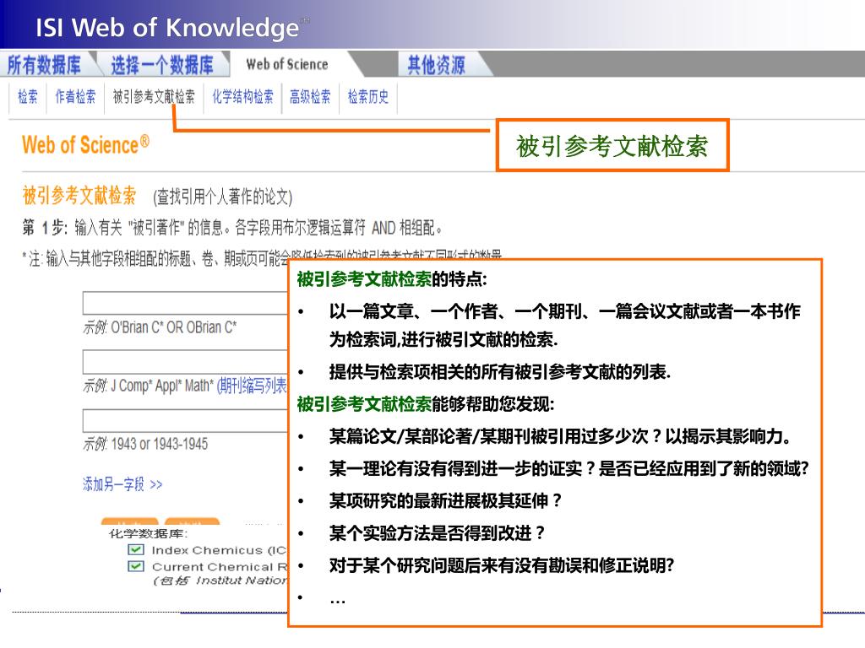Image resolution: width=865 pixels, height=648 pixels.
Task: Click the cited author input field
Action: pyautogui.click(x=185, y=303)
